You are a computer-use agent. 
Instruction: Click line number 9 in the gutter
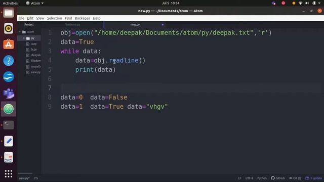pyautogui.click(x=50, y=107)
